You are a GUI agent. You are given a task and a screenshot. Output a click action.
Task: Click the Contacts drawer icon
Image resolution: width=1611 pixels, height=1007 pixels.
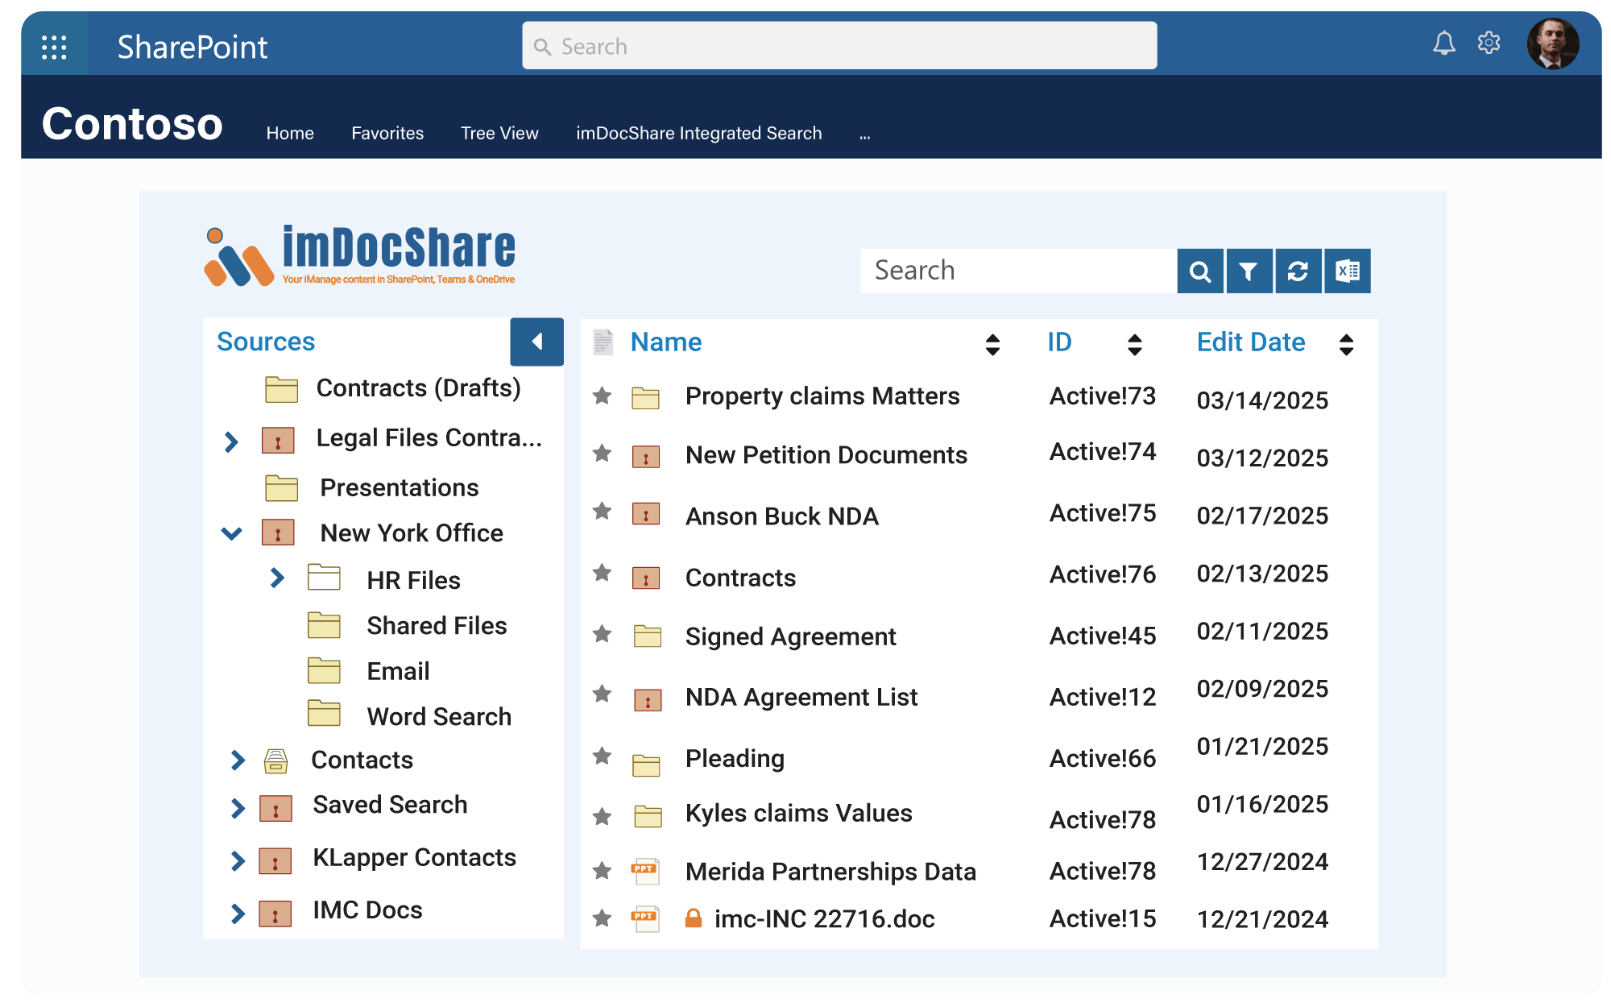275,760
